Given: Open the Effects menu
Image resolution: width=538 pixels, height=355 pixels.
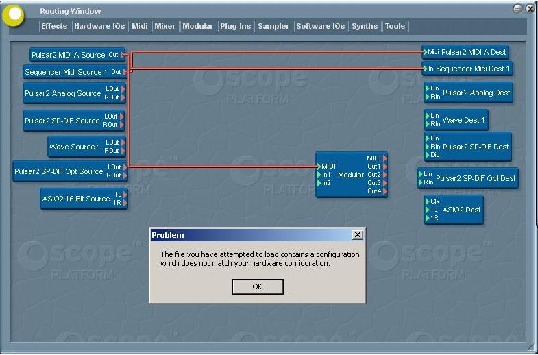Looking at the screenshot, I should (54, 26).
